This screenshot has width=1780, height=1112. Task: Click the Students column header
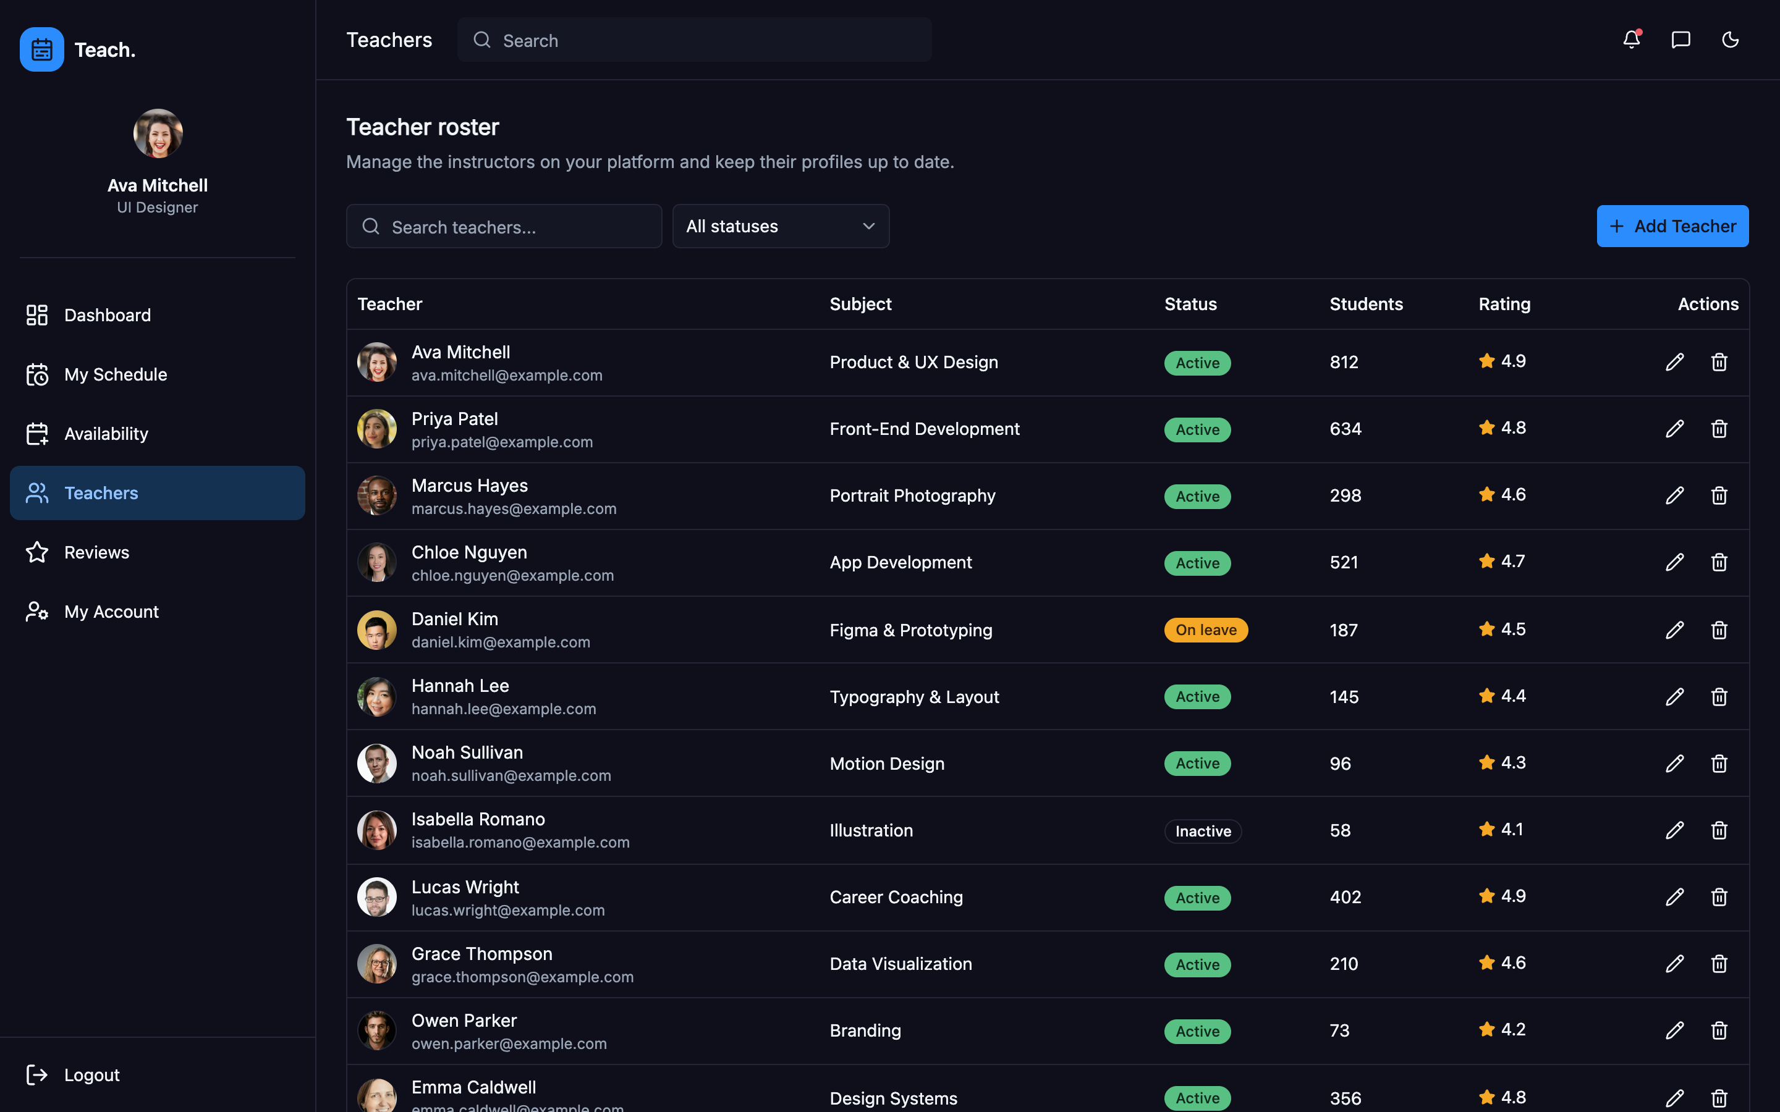pyautogui.click(x=1366, y=304)
